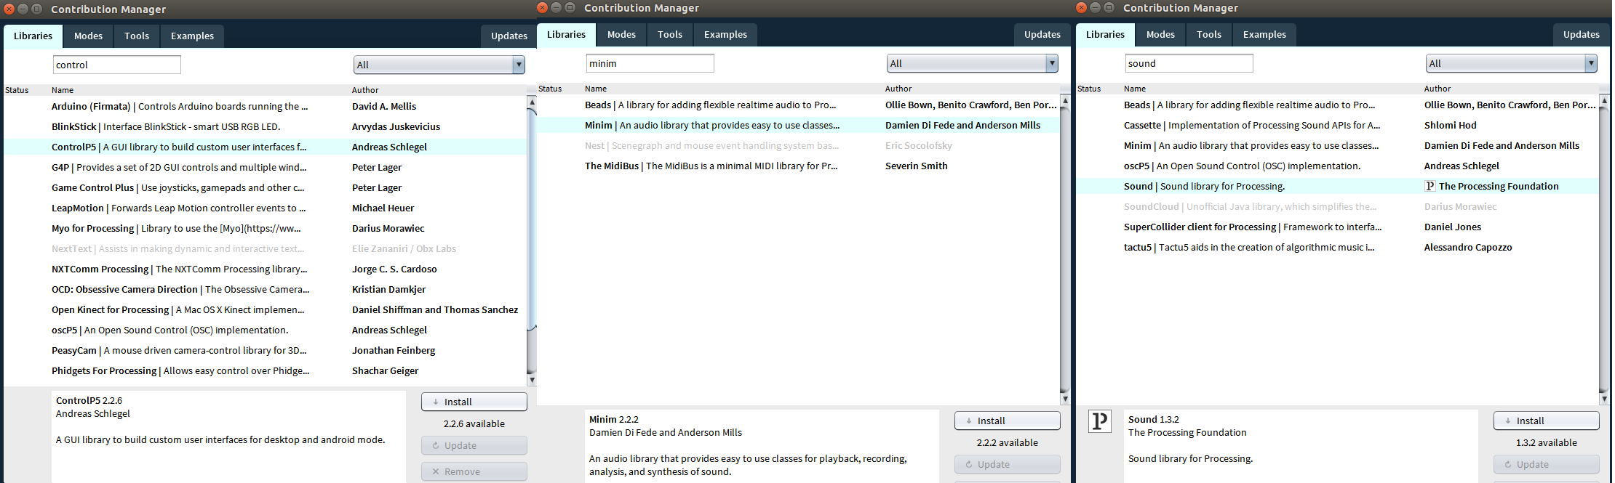Select the Phidgets For Processing row

pyautogui.click(x=265, y=370)
